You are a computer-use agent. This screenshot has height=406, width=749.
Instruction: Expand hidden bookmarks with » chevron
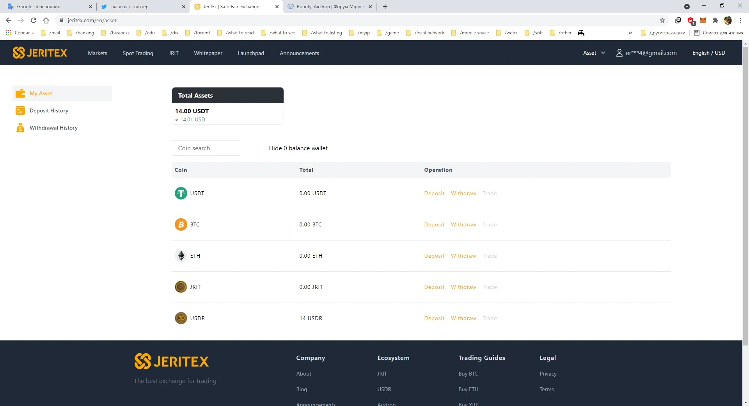click(x=630, y=33)
